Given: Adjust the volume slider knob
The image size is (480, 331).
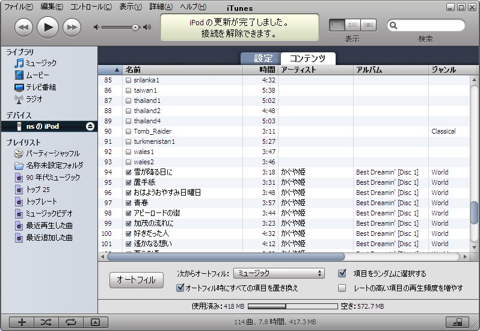Looking at the screenshot, I should click(x=135, y=28).
